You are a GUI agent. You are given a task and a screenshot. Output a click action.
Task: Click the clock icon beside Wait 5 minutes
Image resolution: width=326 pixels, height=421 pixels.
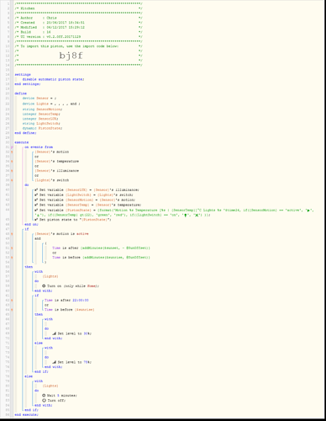(x=44, y=395)
